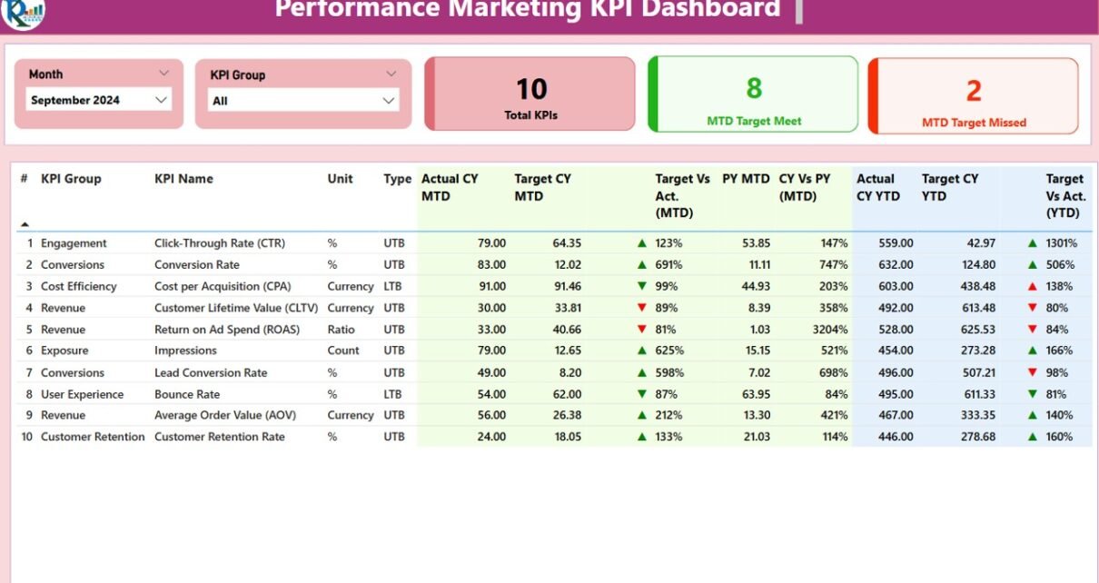Click the dashboard logo icon in header
1099x583 pixels.
(24, 11)
